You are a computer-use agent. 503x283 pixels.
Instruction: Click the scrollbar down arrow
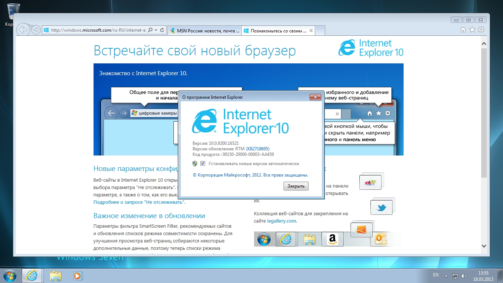click(x=484, y=246)
